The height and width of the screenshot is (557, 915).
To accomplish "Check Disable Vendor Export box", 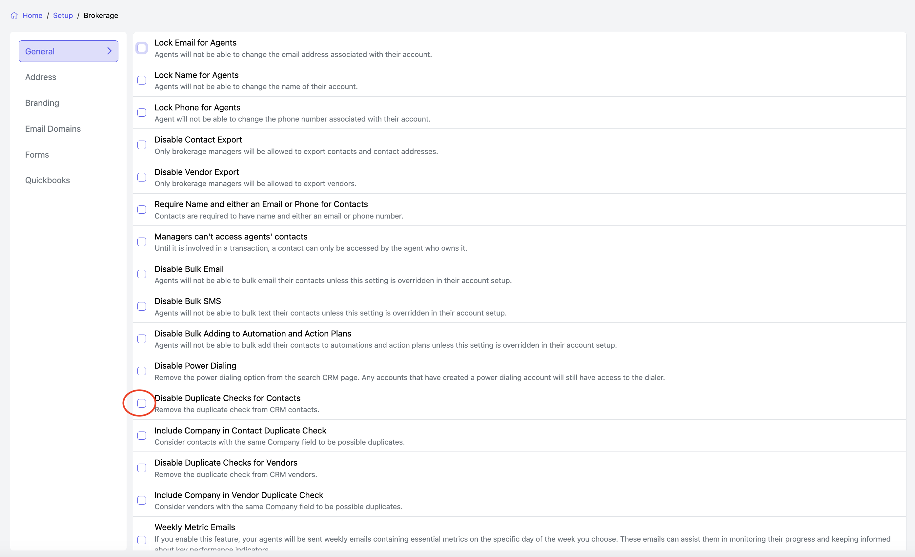I will tap(141, 177).
